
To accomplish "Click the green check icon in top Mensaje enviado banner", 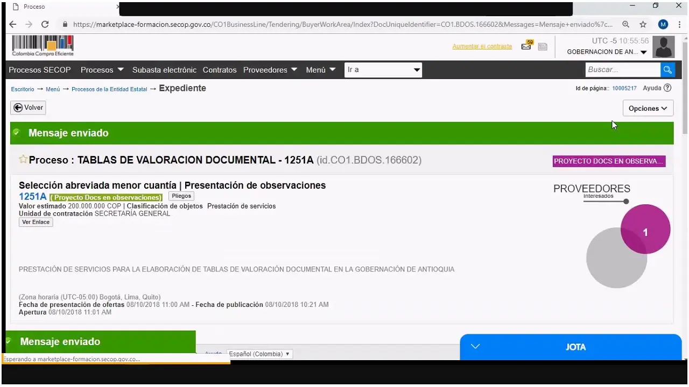I will [x=17, y=132].
